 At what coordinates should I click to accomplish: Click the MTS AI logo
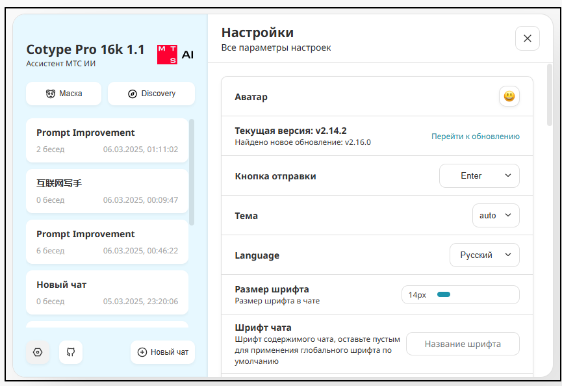(175, 55)
